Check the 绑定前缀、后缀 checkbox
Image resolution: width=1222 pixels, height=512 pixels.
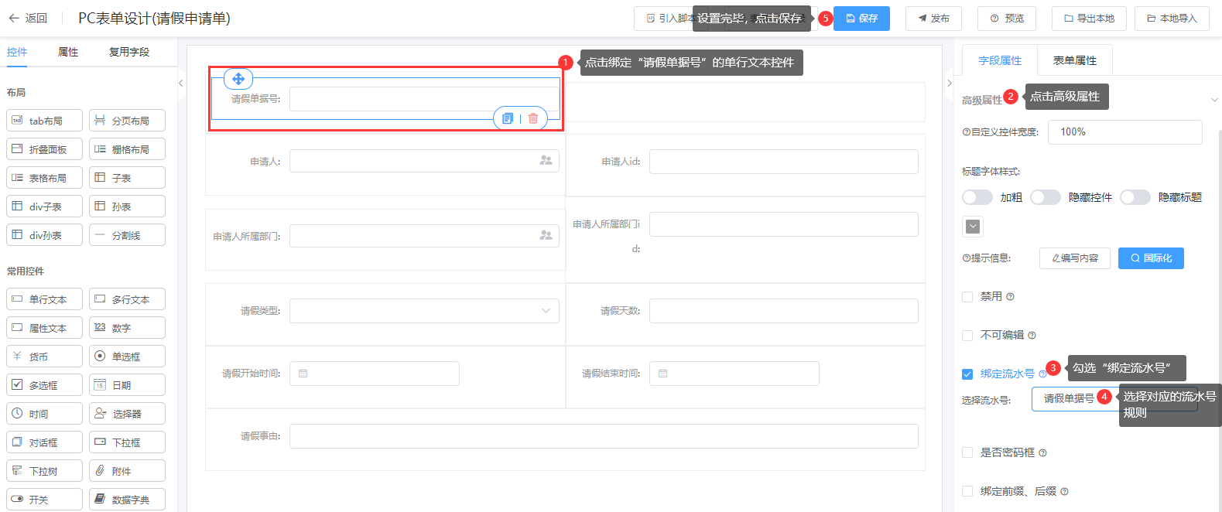967,491
